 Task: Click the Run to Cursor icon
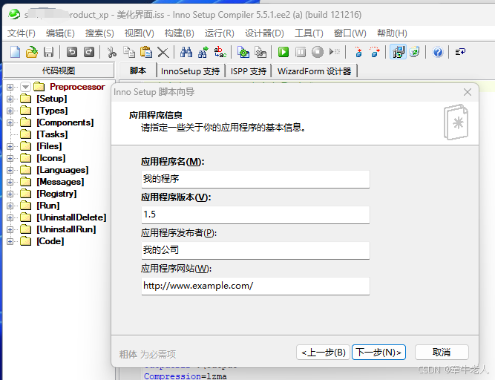[x=334, y=51]
